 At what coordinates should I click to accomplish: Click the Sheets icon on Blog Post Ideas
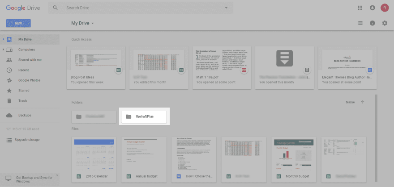(x=118, y=70)
